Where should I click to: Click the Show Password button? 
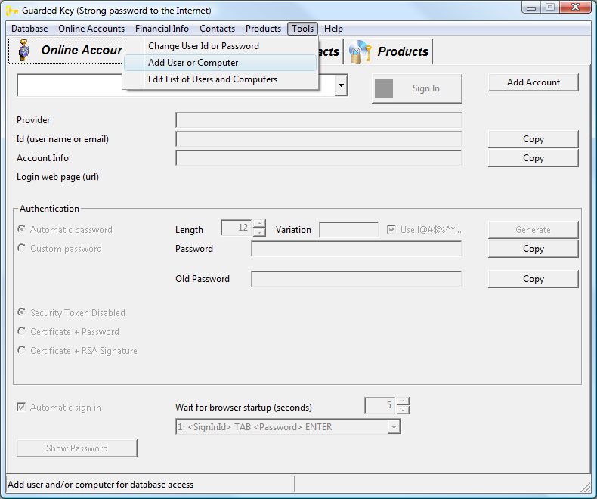(x=77, y=448)
